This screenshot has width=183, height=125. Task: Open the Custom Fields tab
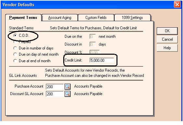pyautogui.click(x=96, y=18)
